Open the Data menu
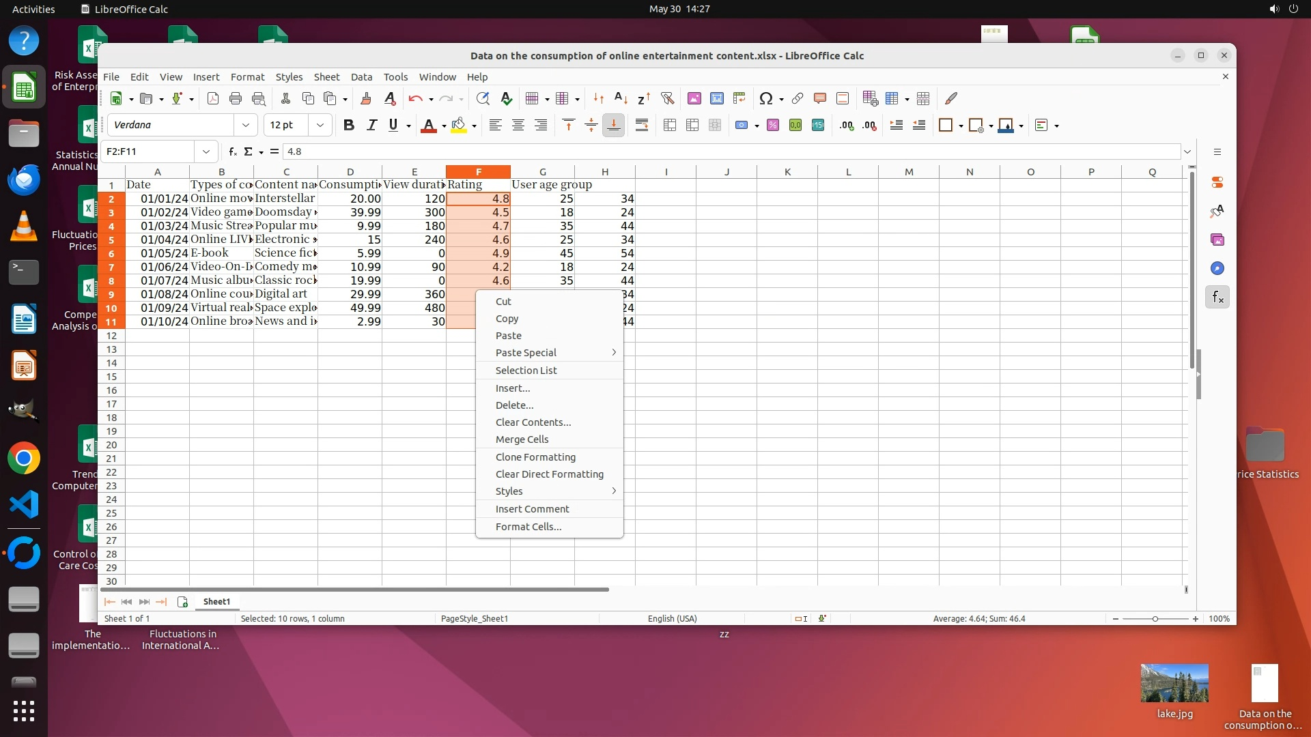 361,77
